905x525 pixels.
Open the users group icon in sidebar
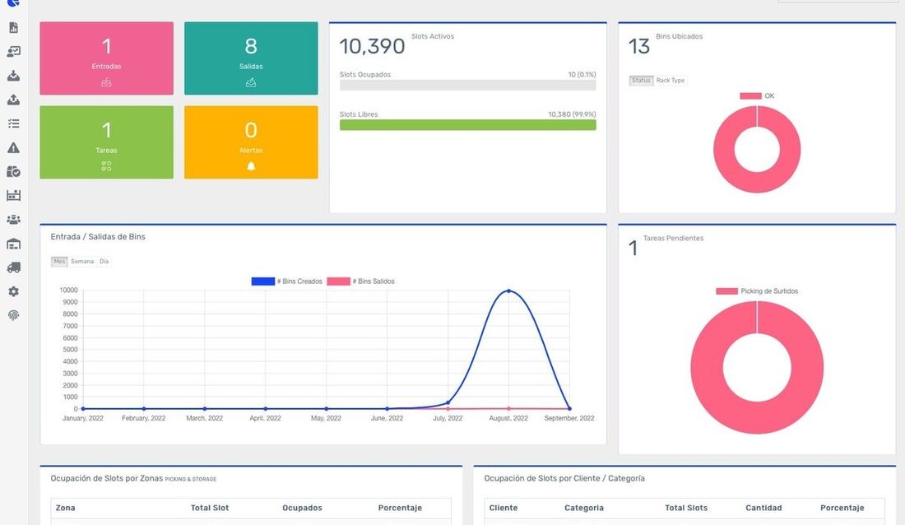(x=13, y=220)
